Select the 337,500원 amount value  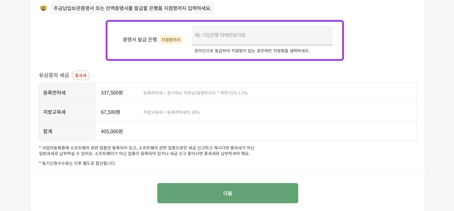112,93
